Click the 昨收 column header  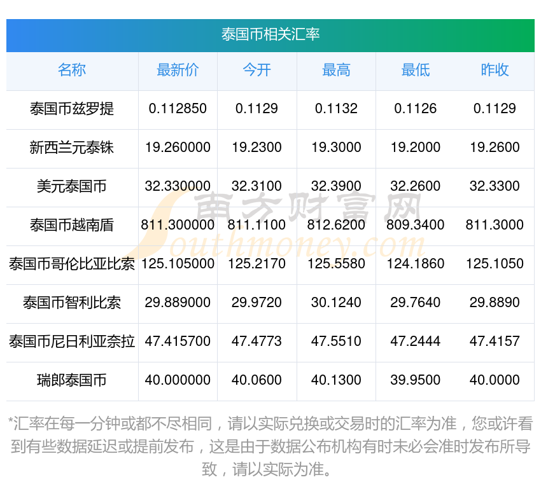[x=495, y=70]
